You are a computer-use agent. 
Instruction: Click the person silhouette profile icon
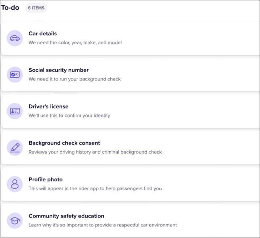click(x=15, y=184)
